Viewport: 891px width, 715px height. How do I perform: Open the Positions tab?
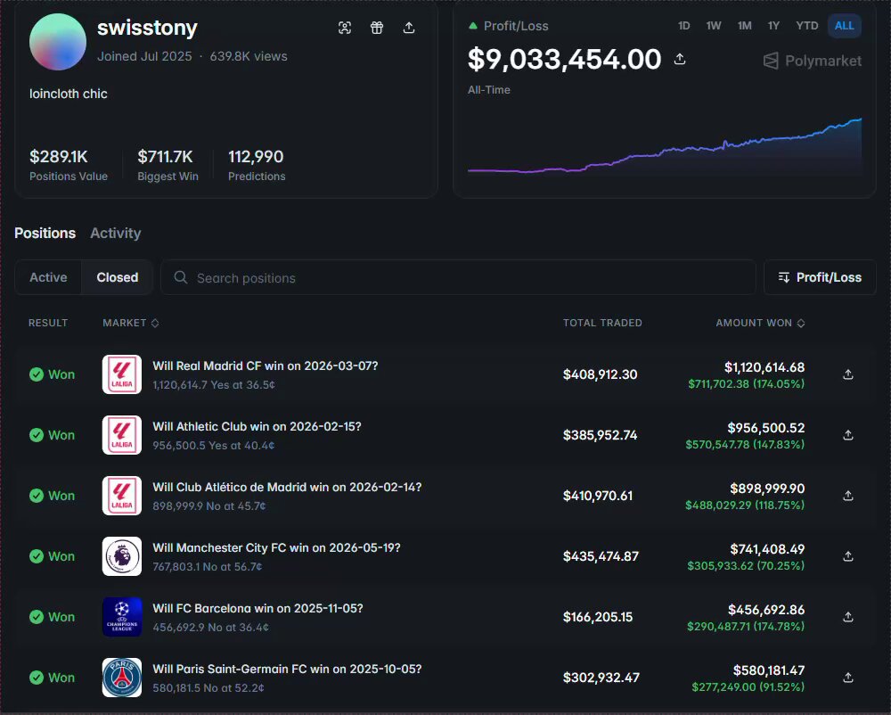tap(45, 233)
